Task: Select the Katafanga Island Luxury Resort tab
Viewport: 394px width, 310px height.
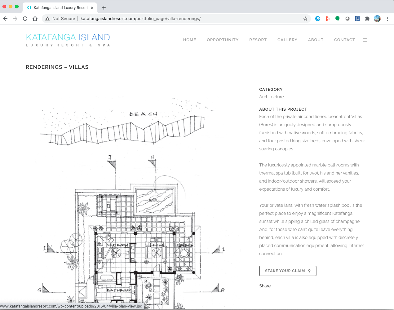Action: [60, 8]
